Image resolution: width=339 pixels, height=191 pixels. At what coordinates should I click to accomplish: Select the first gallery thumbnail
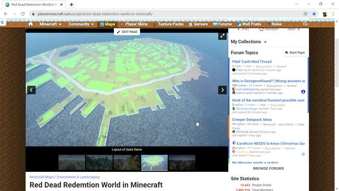pyautogui.click(x=72, y=162)
